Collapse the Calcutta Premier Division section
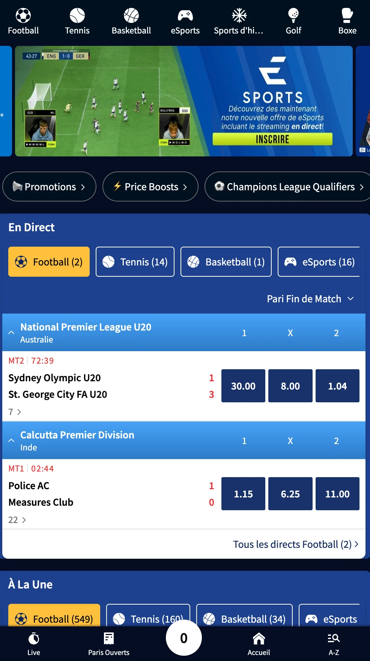Screen dimensions: 370x661 click(x=11, y=440)
